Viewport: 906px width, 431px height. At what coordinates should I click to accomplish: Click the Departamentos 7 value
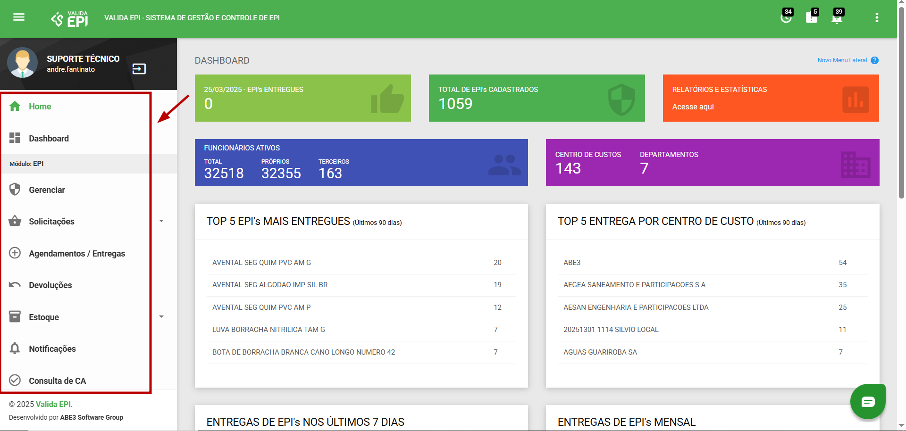pyautogui.click(x=644, y=168)
